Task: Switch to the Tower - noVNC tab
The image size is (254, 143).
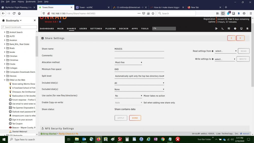Action: click(93, 7)
